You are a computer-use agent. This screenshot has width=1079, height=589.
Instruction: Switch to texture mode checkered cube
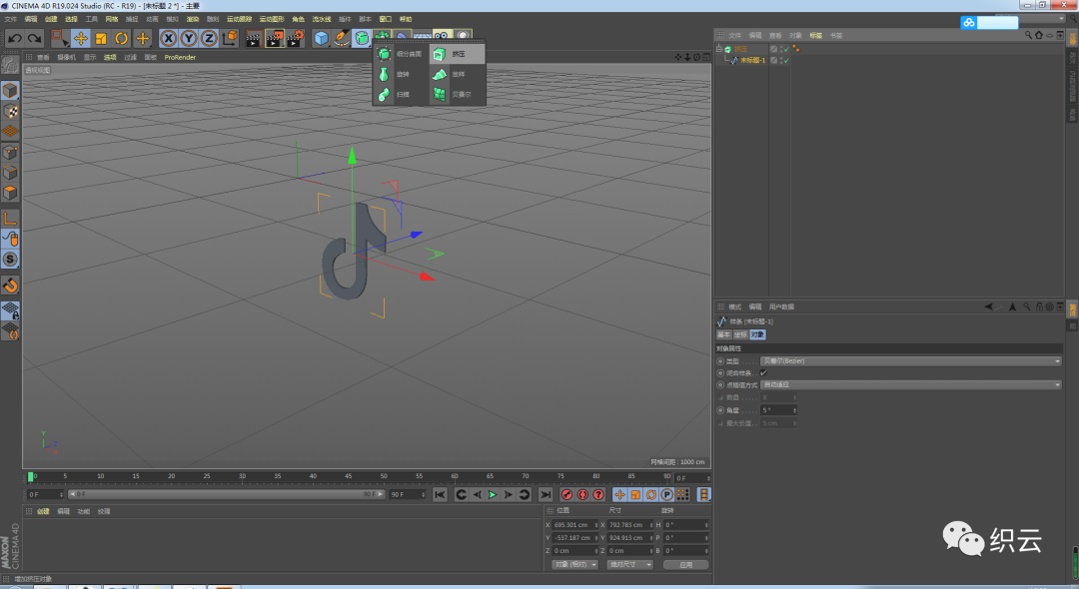10,111
